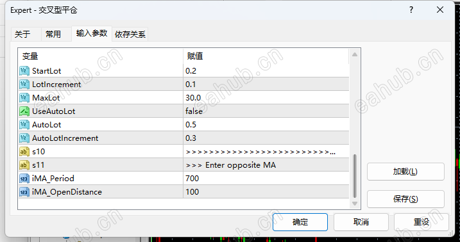The image size is (460, 242).
Task: Click the vertical scrollbar thumb
Action: point(355,176)
